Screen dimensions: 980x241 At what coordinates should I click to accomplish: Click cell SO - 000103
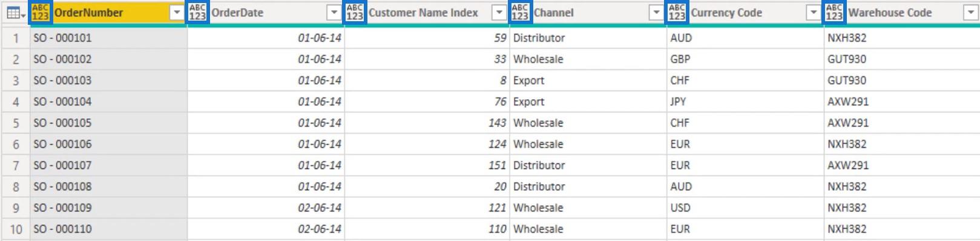(109, 80)
